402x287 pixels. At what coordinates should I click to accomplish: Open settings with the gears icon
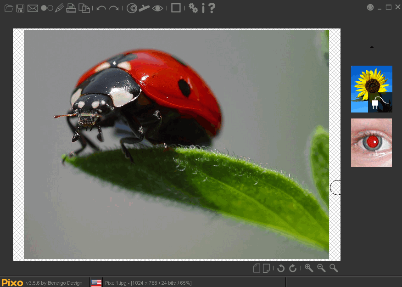click(193, 8)
